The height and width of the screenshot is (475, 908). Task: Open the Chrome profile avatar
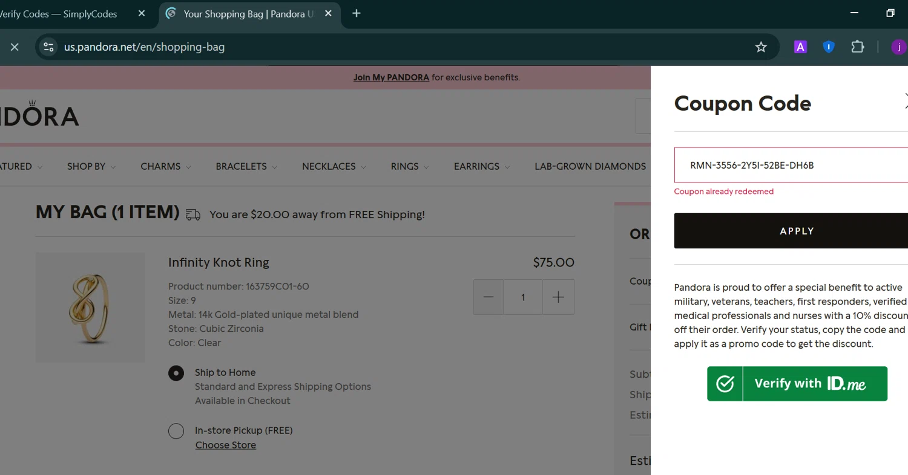click(900, 47)
